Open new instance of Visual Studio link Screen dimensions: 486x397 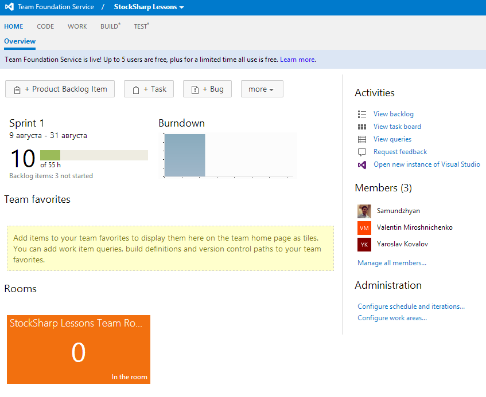[427, 164]
